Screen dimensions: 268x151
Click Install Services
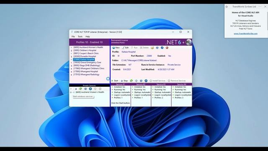(157, 81)
